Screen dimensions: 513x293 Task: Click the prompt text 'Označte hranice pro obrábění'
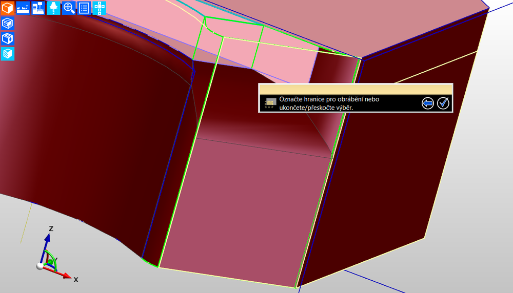tap(329, 99)
